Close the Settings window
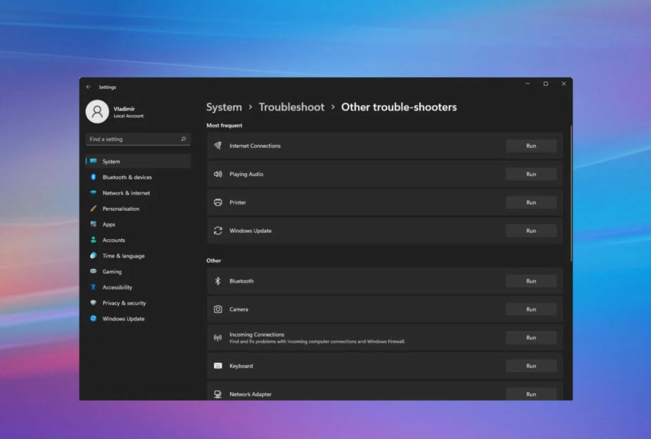Screen dimensions: 651x439 [x=564, y=84]
